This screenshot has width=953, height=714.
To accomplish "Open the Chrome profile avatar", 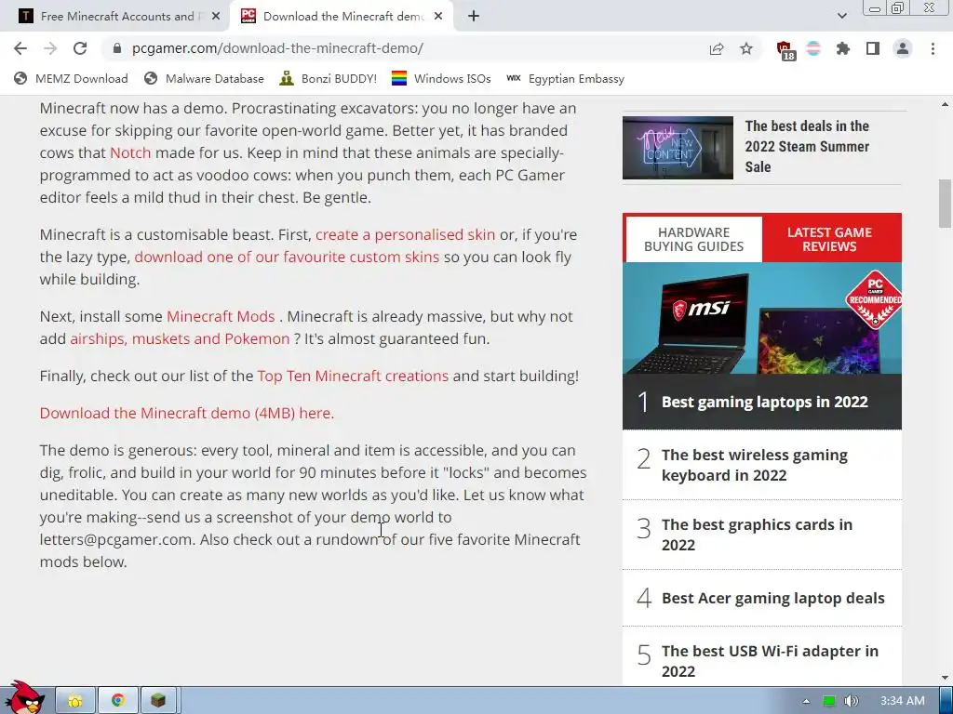I will 903,48.
